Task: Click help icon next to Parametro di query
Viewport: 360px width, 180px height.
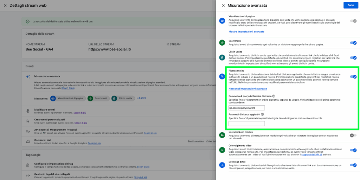Action: pos(274,96)
